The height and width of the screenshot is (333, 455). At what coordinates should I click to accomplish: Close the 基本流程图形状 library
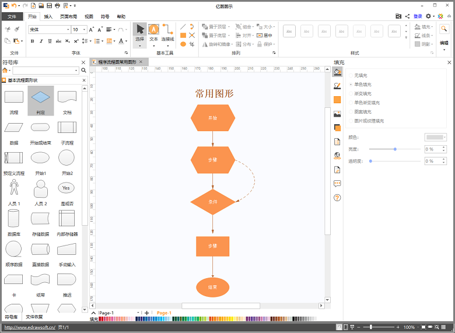84,80
